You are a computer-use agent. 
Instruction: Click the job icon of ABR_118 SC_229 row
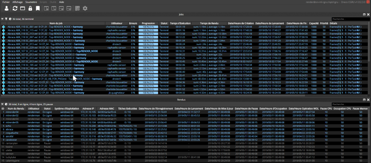[x=4, y=48]
